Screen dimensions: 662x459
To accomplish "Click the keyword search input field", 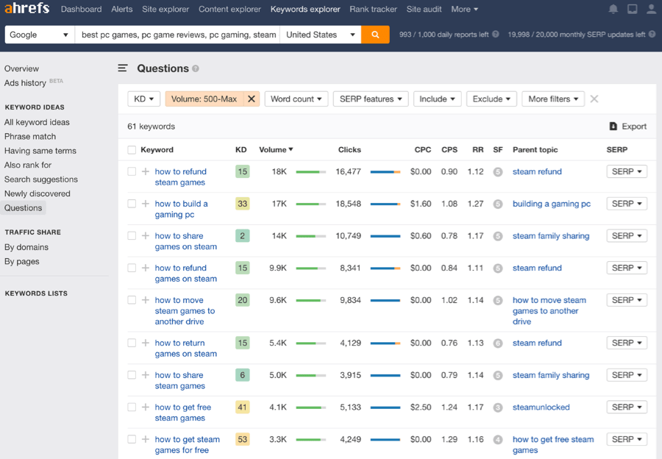I will pos(177,35).
